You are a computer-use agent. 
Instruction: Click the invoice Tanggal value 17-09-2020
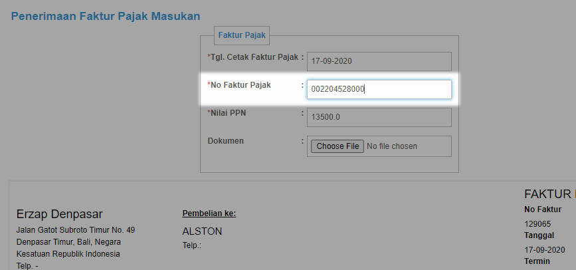[x=544, y=250]
